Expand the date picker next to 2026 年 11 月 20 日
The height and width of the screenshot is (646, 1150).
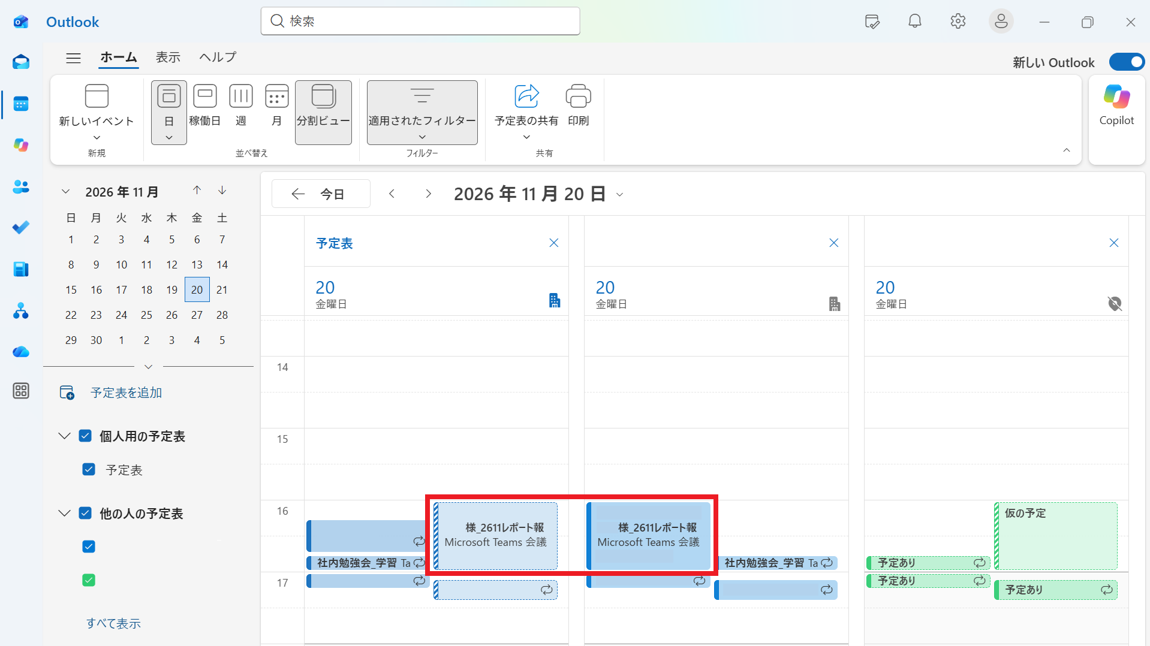(620, 194)
